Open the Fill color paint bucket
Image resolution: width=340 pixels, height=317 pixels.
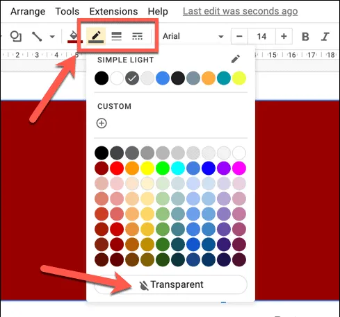coord(74,36)
